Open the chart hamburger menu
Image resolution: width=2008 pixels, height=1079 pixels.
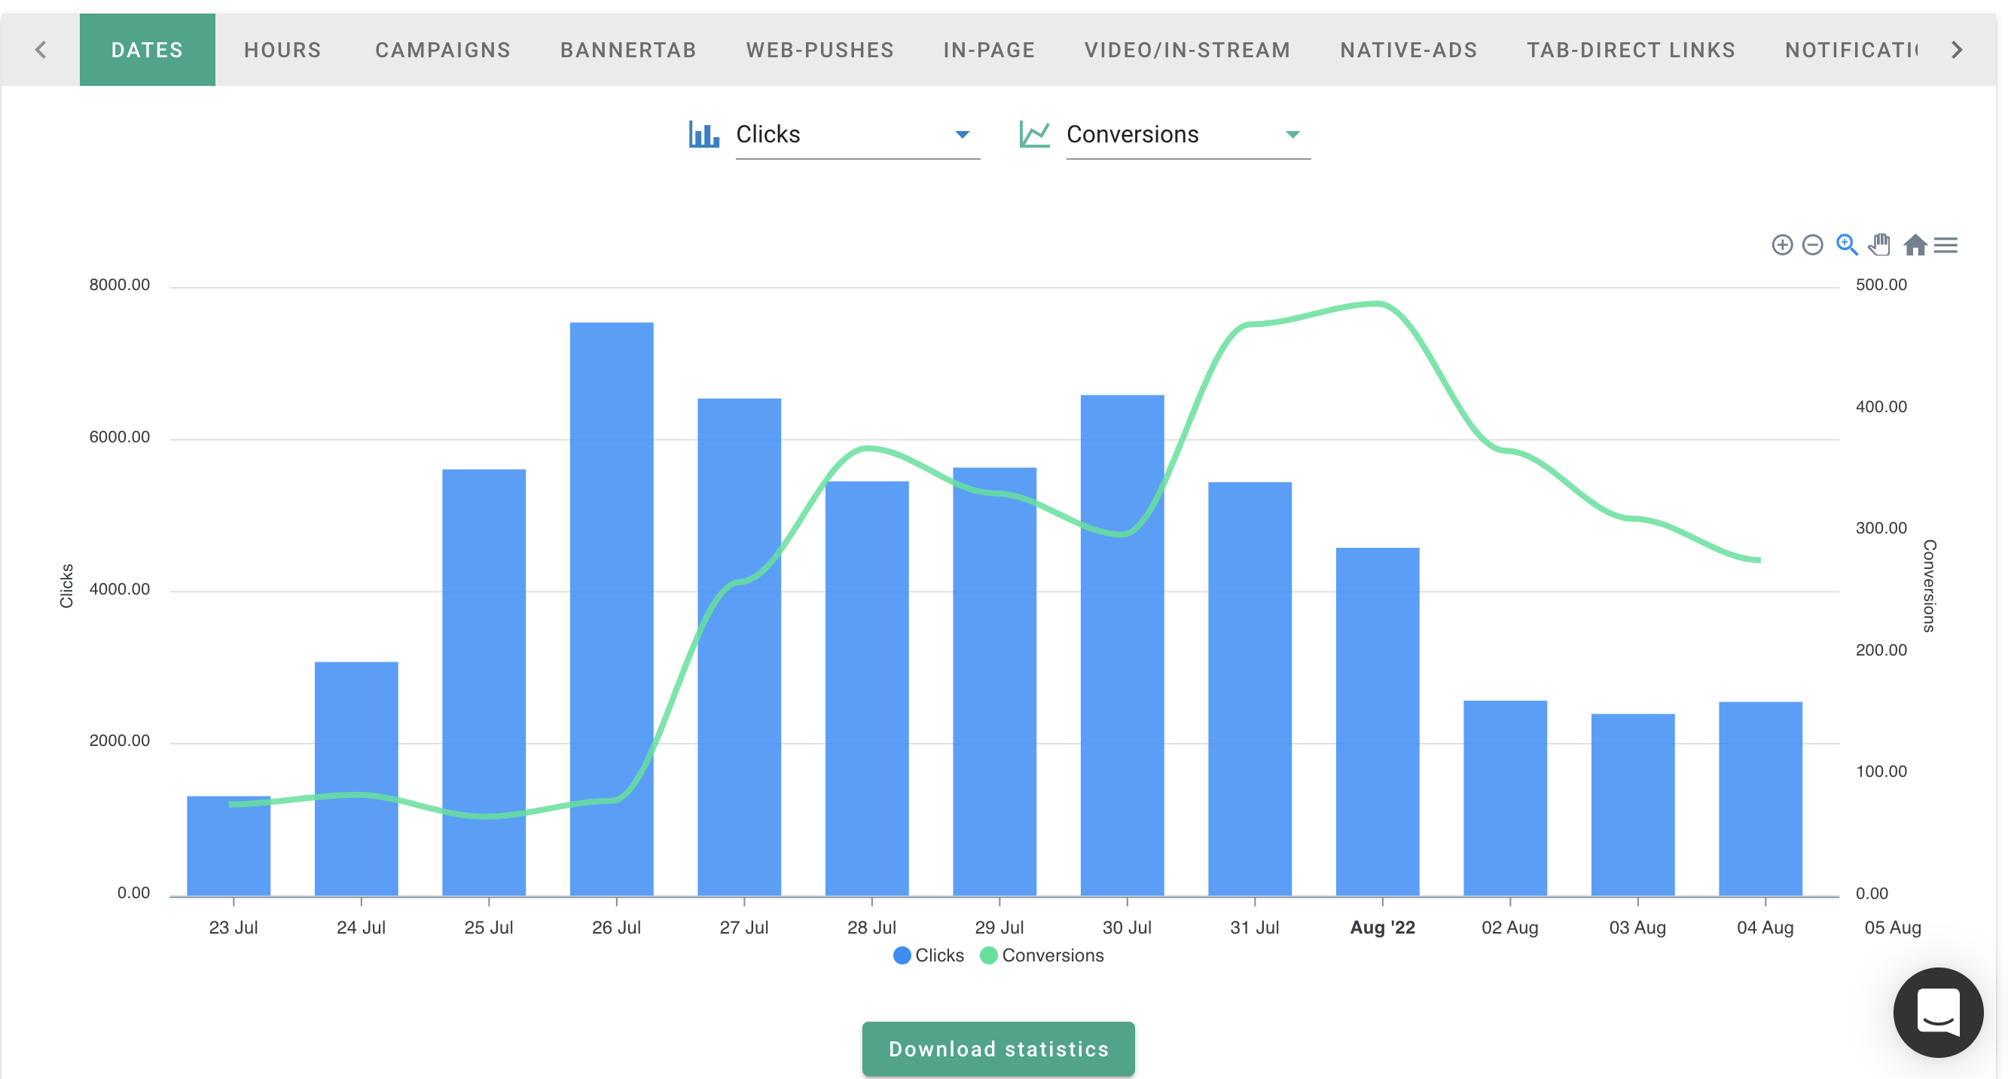click(x=1945, y=245)
